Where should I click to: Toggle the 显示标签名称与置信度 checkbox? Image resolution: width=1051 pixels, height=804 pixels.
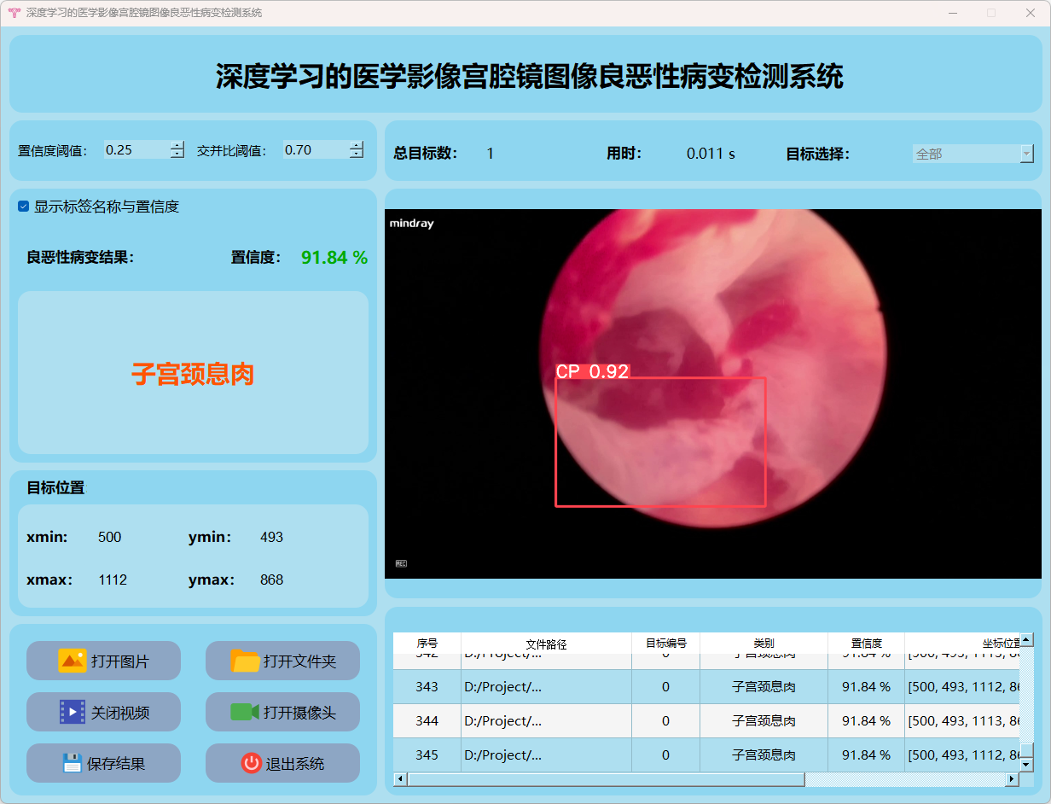[x=24, y=207]
